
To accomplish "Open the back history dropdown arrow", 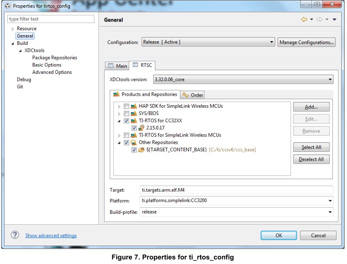I will pyautogui.click(x=311, y=20).
